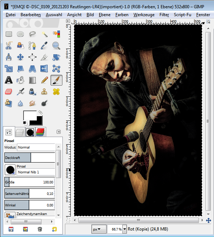This screenshot has height=237, width=214.
Task: Select the Cage Transform tool
Action: (x=56, y=69)
